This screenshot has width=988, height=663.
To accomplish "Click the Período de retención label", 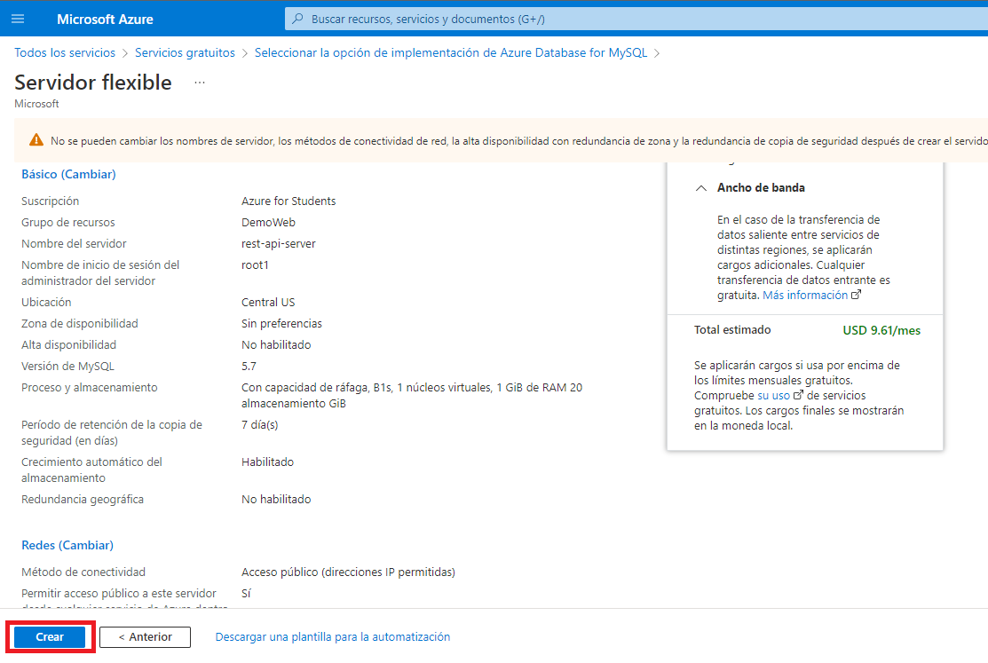I will click(x=112, y=433).
